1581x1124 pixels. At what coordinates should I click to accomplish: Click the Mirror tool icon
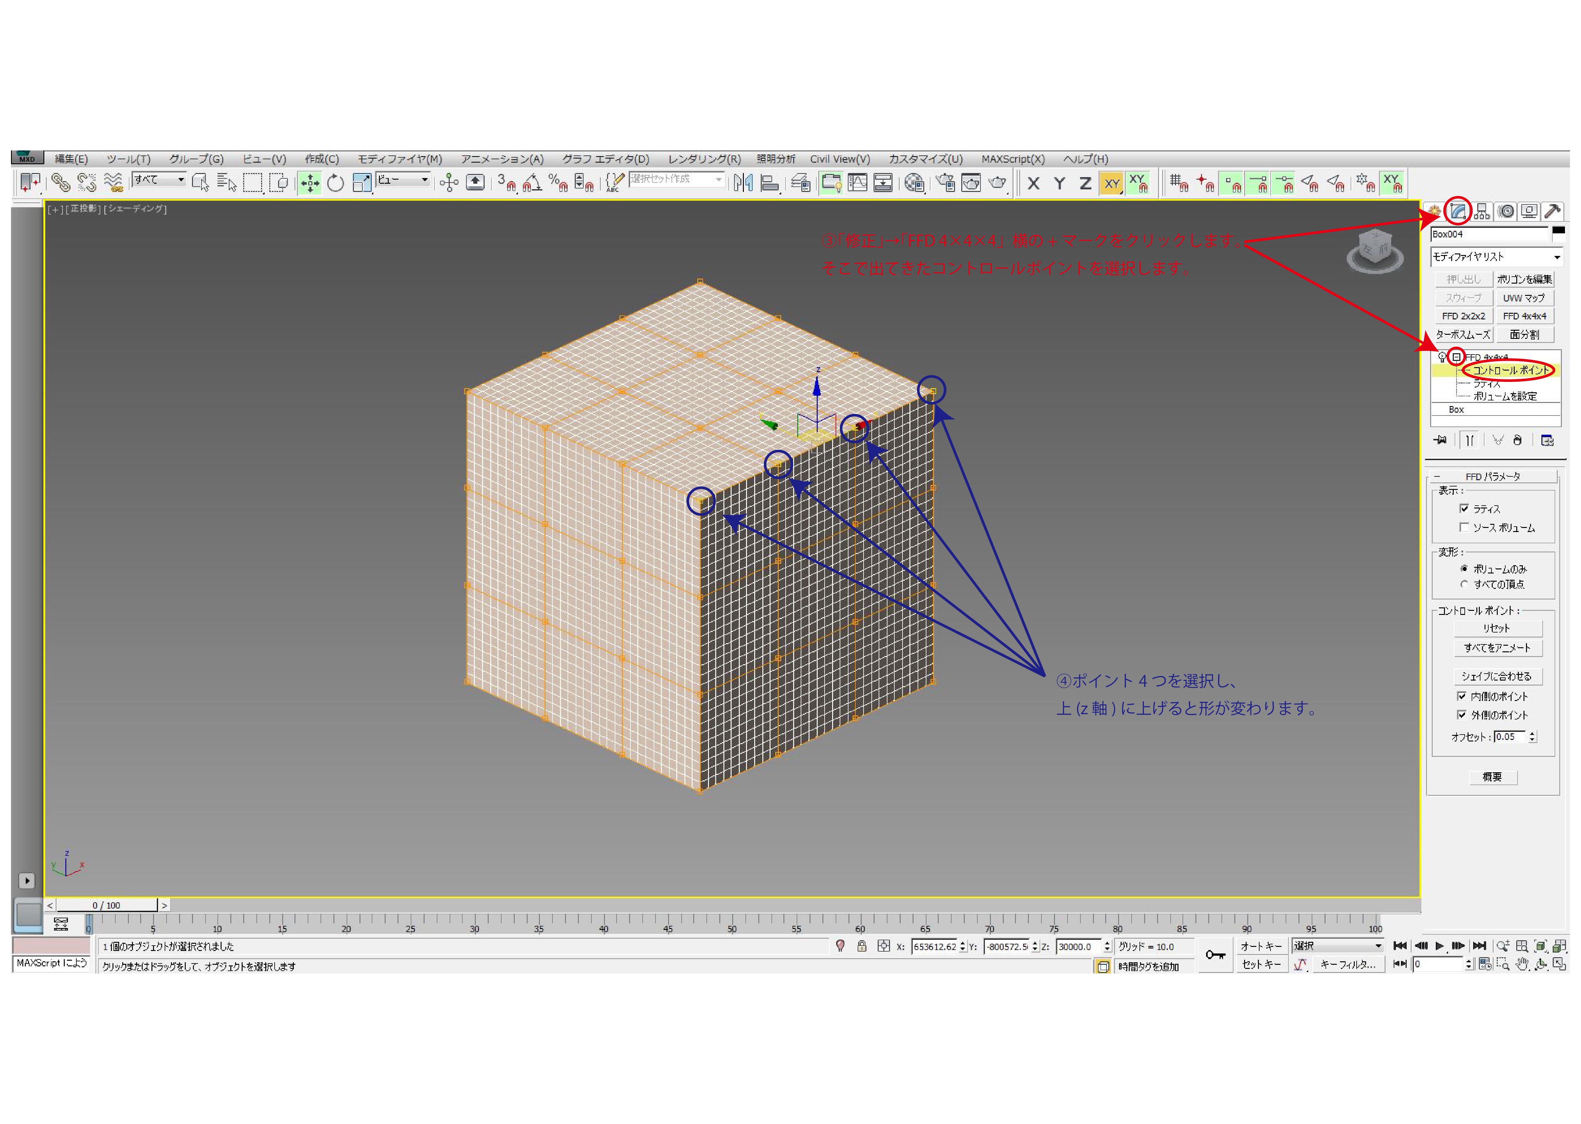coord(743,183)
